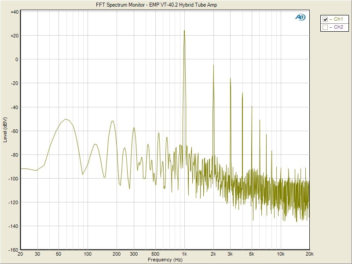
Task: Enable the Ch2 trace checkbox
Action: click(325, 27)
